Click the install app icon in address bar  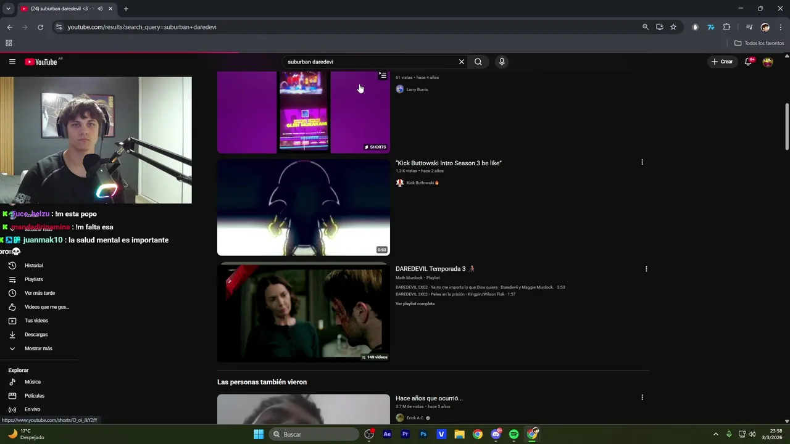(659, 27)
